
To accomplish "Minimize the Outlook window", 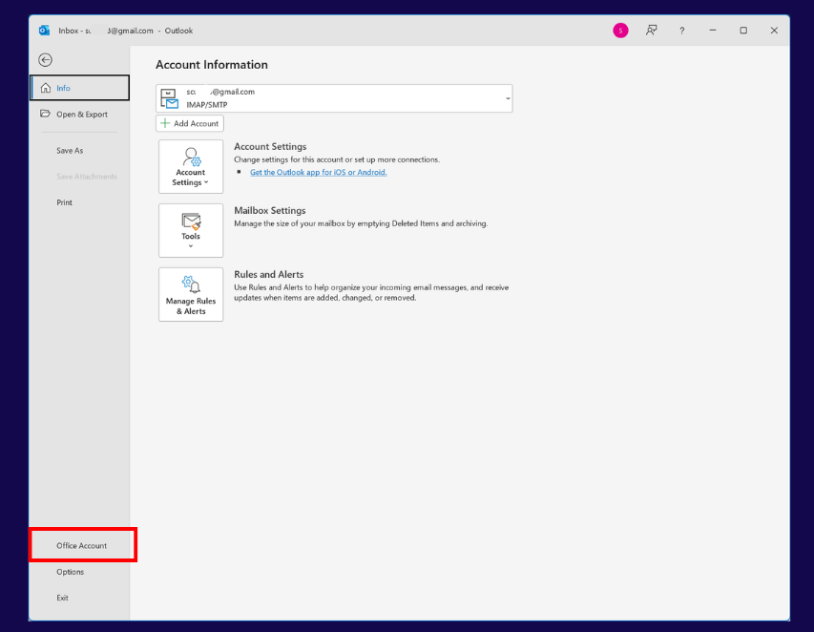I will pos(713,31).
